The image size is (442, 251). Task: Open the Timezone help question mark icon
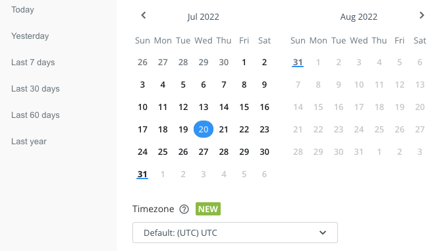(x=184, y=209)
